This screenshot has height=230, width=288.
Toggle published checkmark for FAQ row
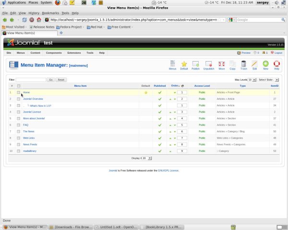click(x=160, y=125)
